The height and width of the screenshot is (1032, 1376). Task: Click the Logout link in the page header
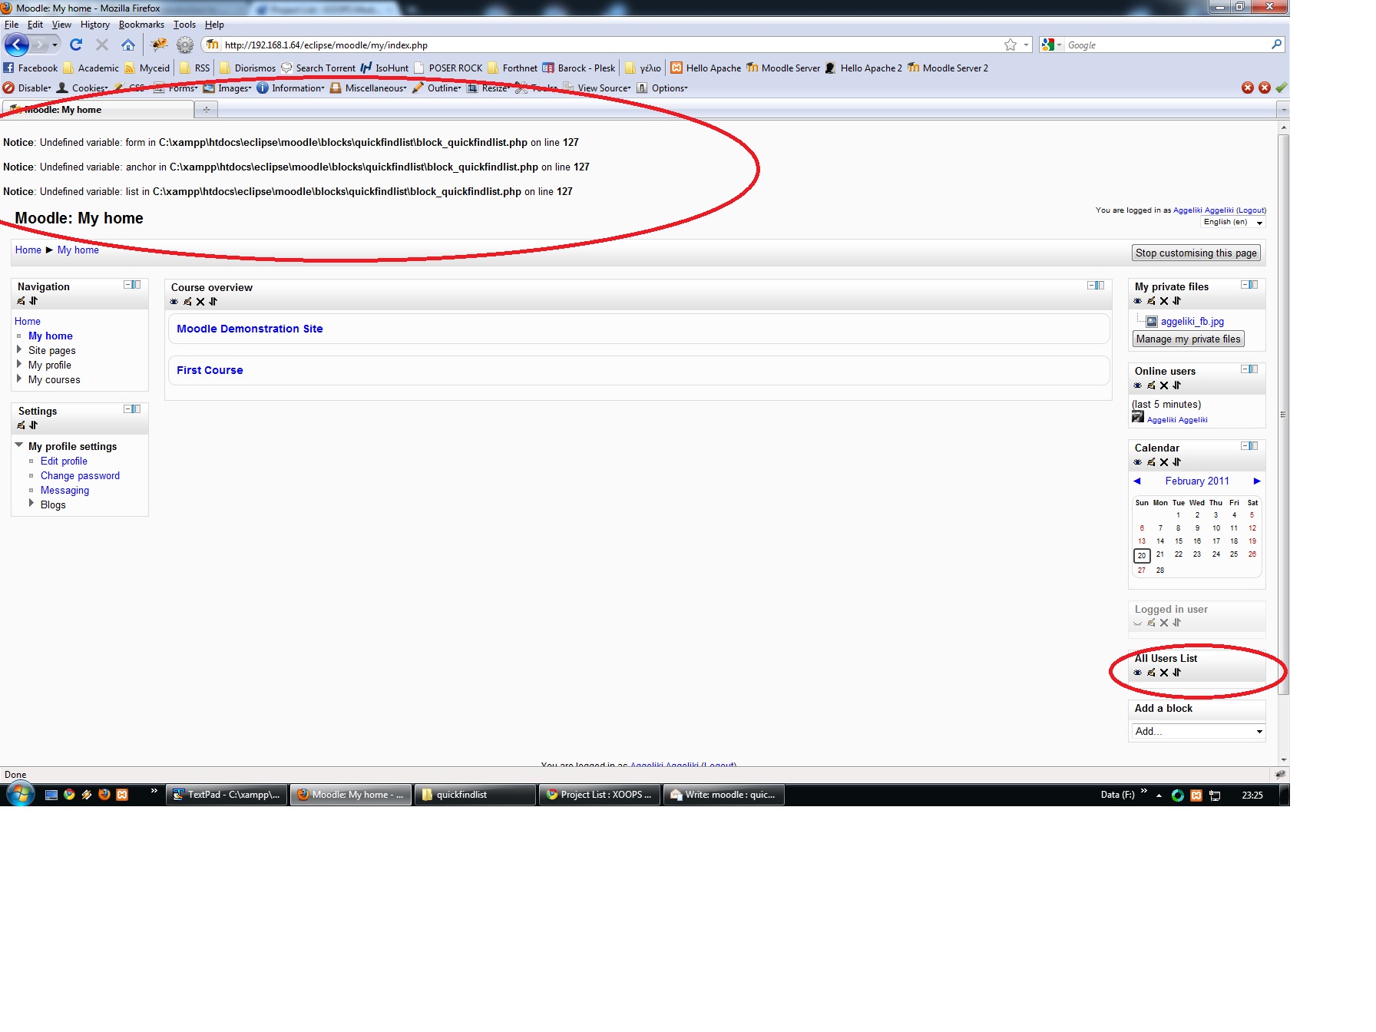tap(1251, 210)
